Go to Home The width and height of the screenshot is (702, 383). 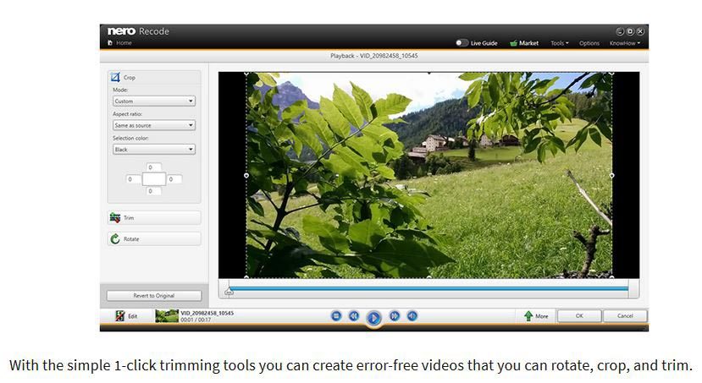point(120,43)
